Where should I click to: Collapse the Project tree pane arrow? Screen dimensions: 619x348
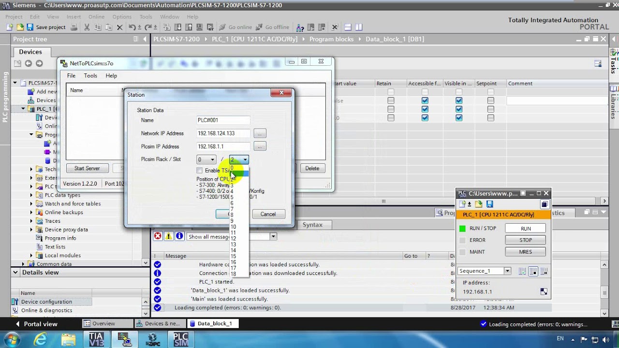pos(145,39)
